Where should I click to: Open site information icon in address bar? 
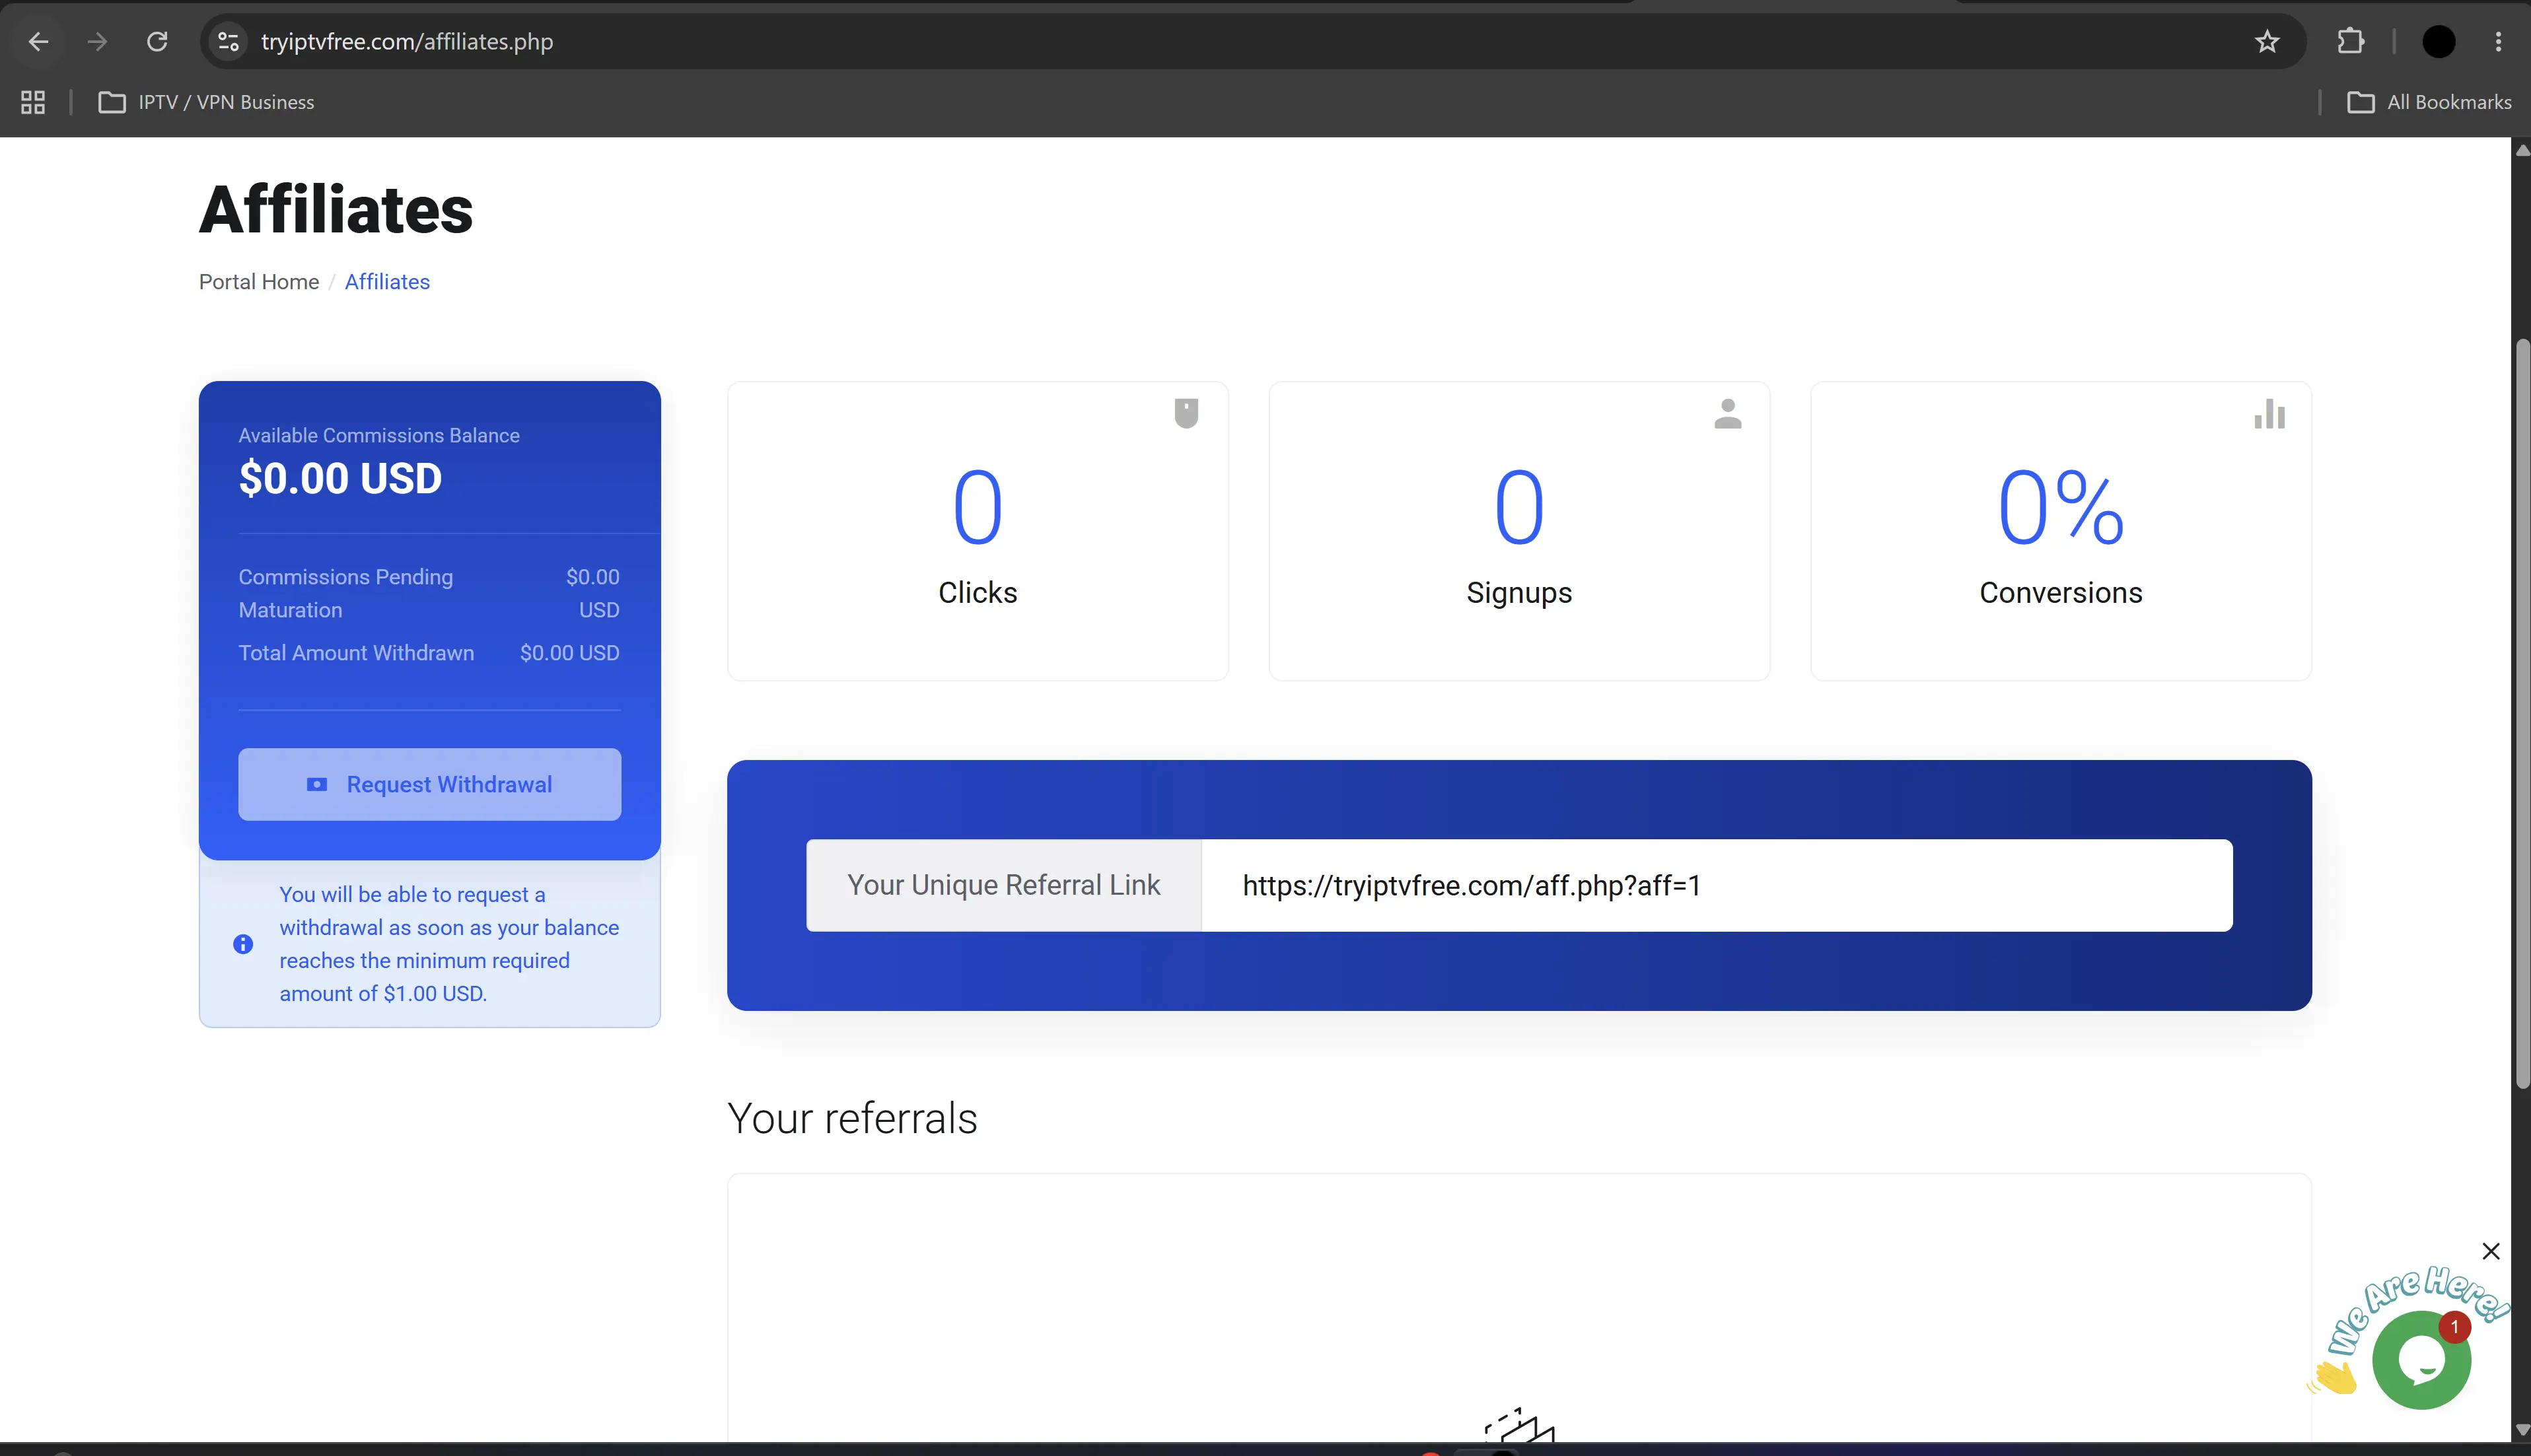pos(228,41)
